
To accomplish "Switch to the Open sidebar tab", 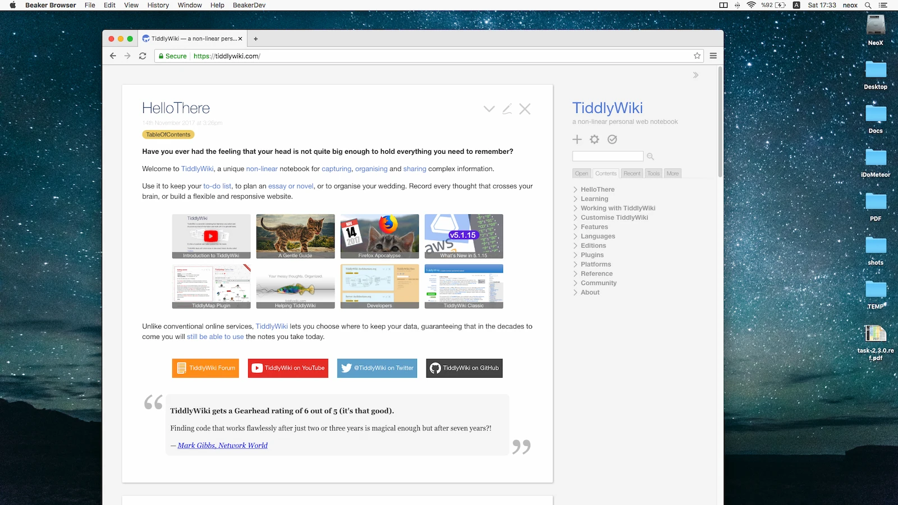I will point(581,173).
